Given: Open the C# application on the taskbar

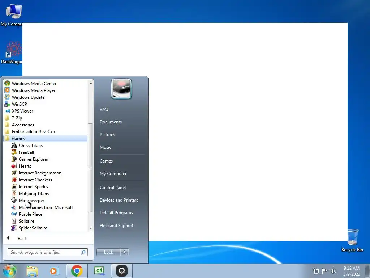Looking at the screenshot, I should tap(99, 271).
